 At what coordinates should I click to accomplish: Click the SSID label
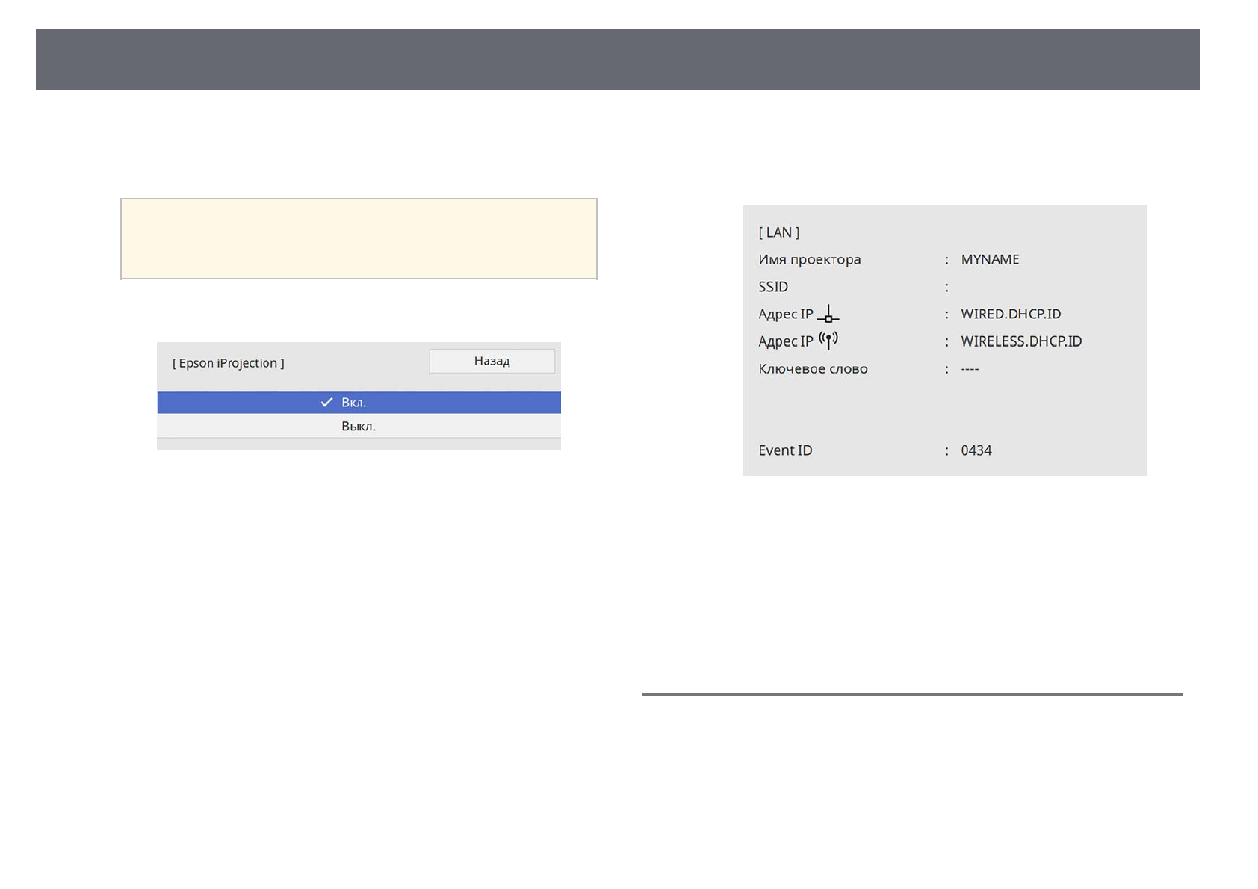773,287
